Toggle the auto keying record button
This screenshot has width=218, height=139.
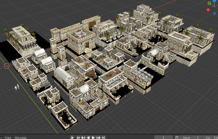[x=72, y=137]
